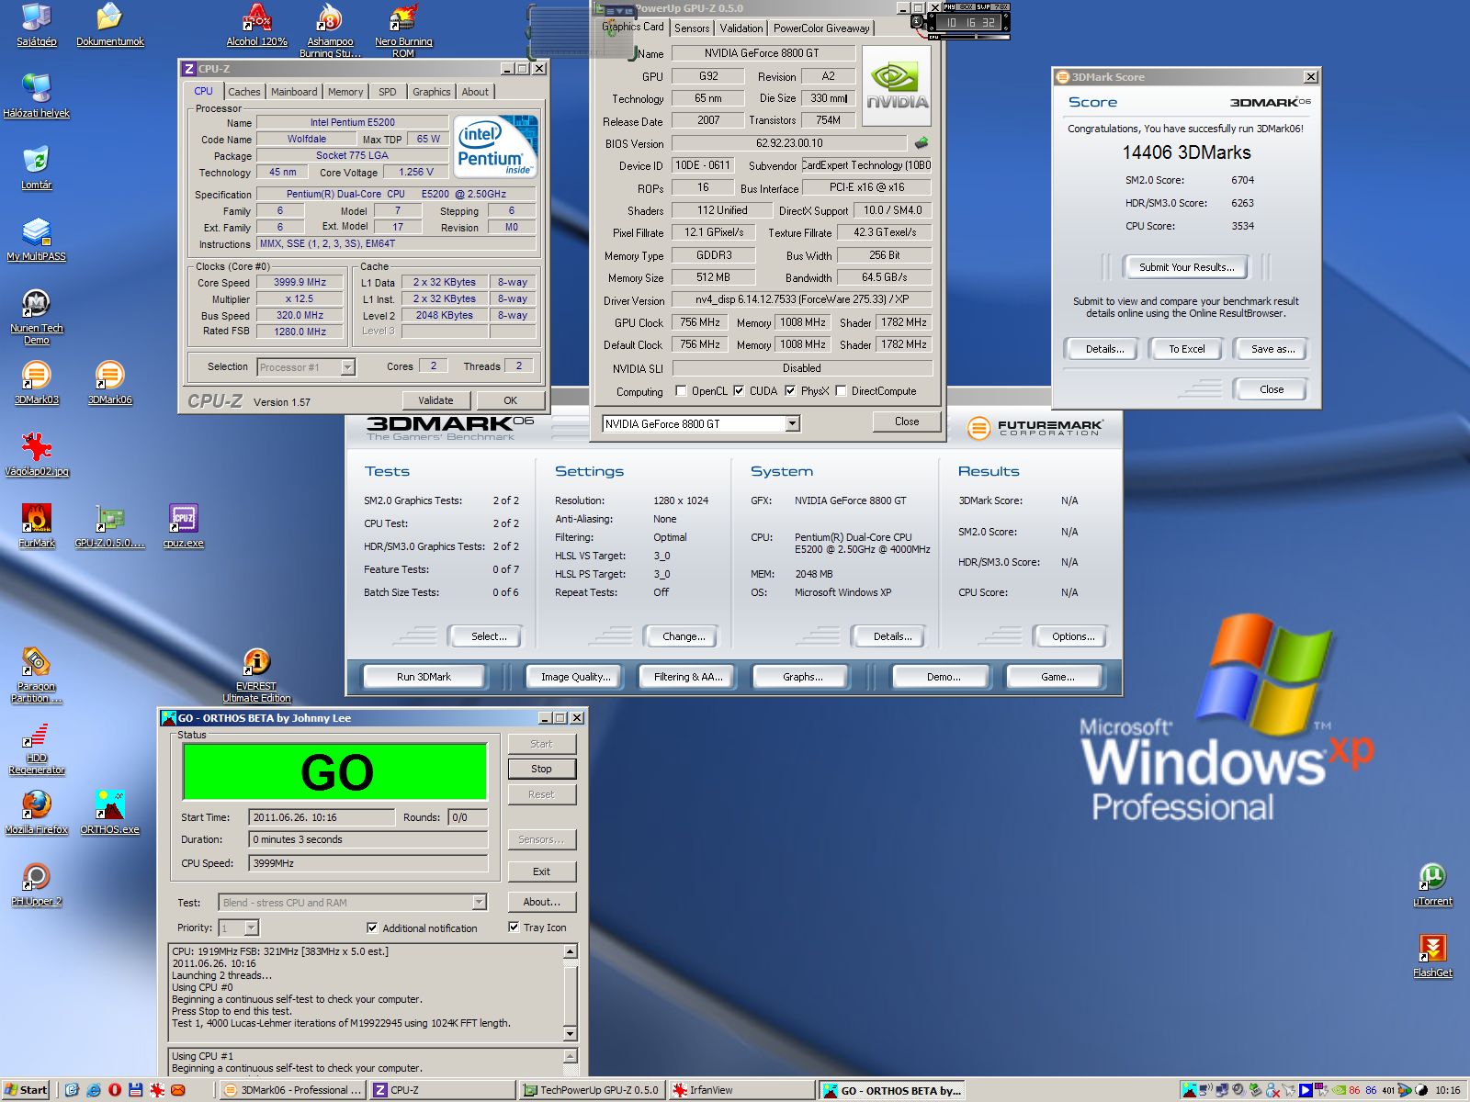The height and width of the screenshot is (1102, 1470).
Task: Click the Internet Explorer quick launch icon
Action: click(x=94, y=1090)
